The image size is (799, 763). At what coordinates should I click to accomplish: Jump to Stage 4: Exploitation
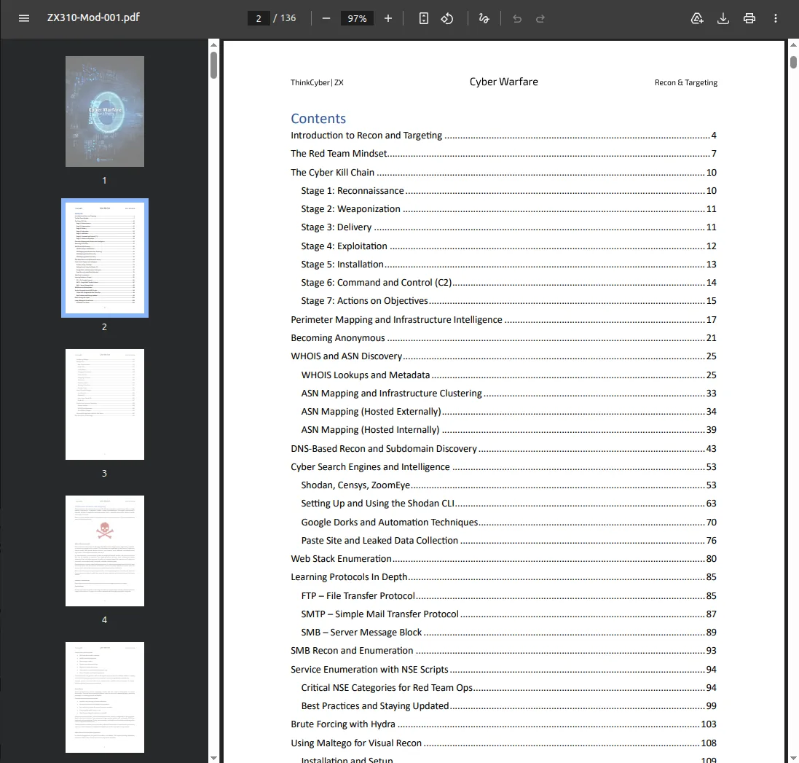(508, 246)
